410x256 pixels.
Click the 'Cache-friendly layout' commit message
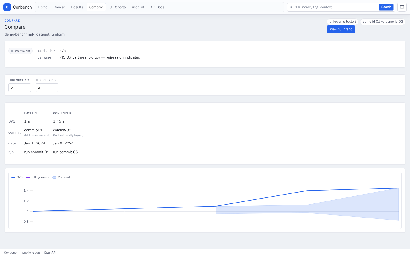pos(68,135)
